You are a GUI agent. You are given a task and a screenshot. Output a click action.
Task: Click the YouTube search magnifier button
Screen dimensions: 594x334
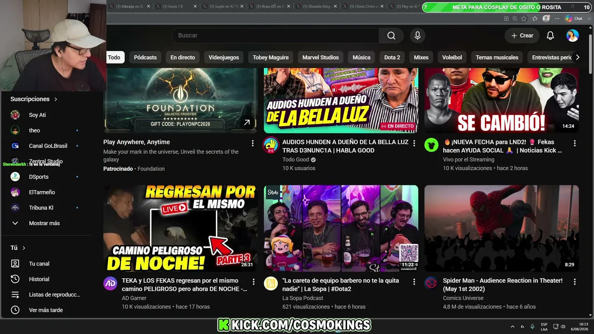pyautogui.click(x=391, y=36)
